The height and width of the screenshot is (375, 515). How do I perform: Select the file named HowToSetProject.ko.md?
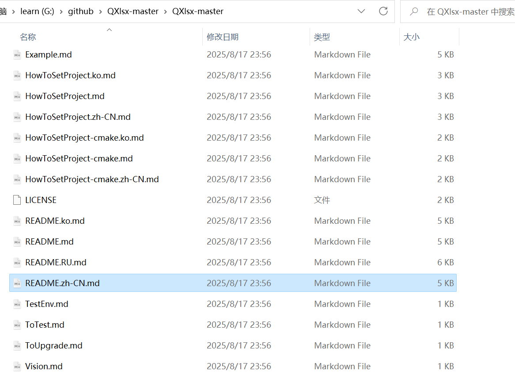pyautogui.click(x=70, y=75)
